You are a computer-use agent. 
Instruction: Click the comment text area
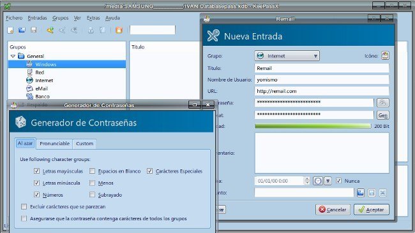322,153
